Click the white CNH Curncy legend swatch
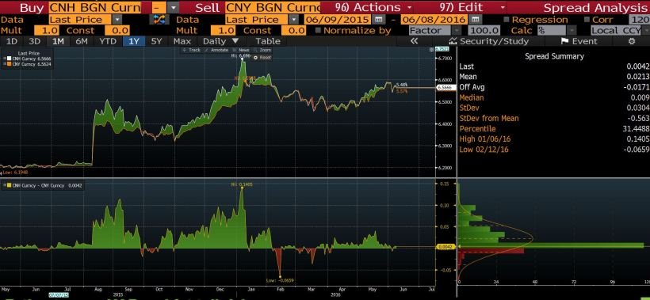 point(10,59)
